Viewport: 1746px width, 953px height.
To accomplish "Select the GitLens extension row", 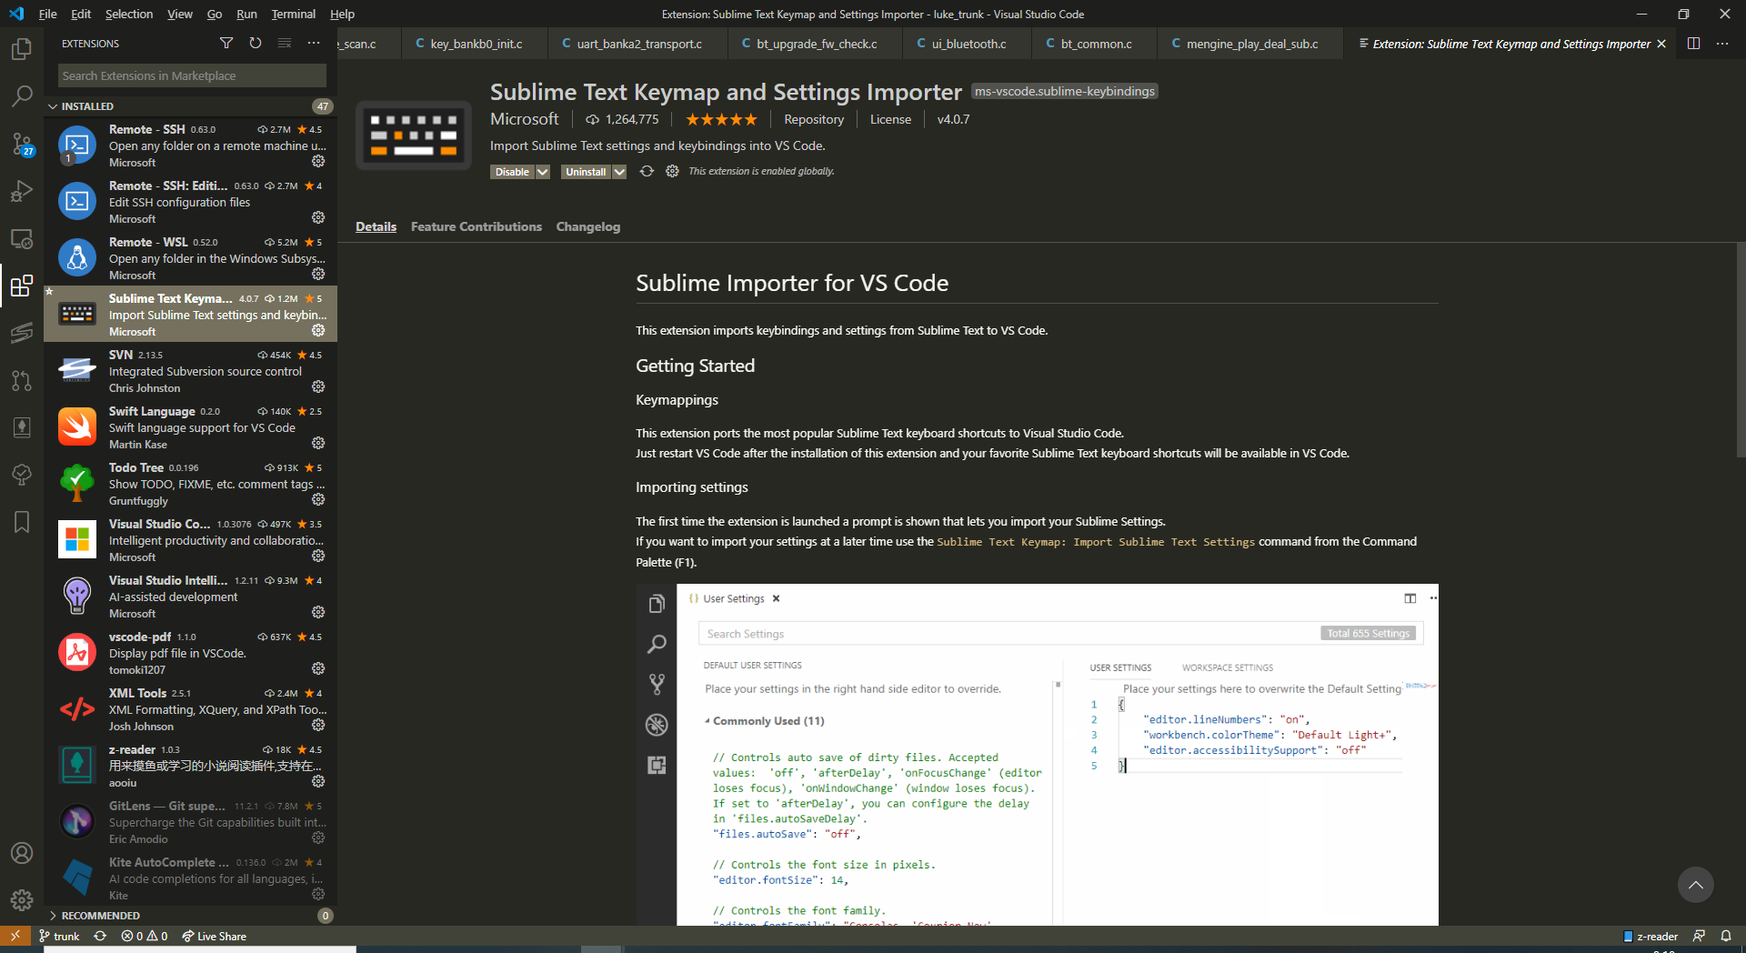I will coord(190,821).
